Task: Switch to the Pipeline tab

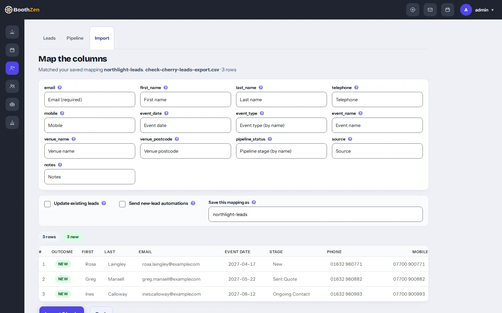Action: pos(75,38)
